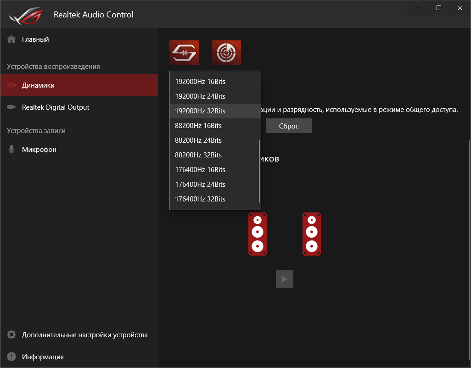Test the left speaker graphic
The width and height of the screenshot is (471, 368).
258,234
